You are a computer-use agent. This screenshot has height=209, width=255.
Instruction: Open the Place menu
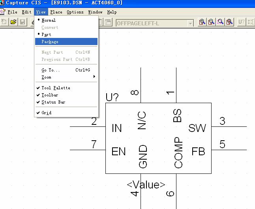[x=56, y=12]
